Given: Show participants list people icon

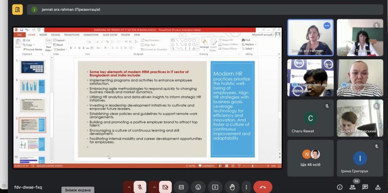Looking at the screenshot, I should point(352,187).
